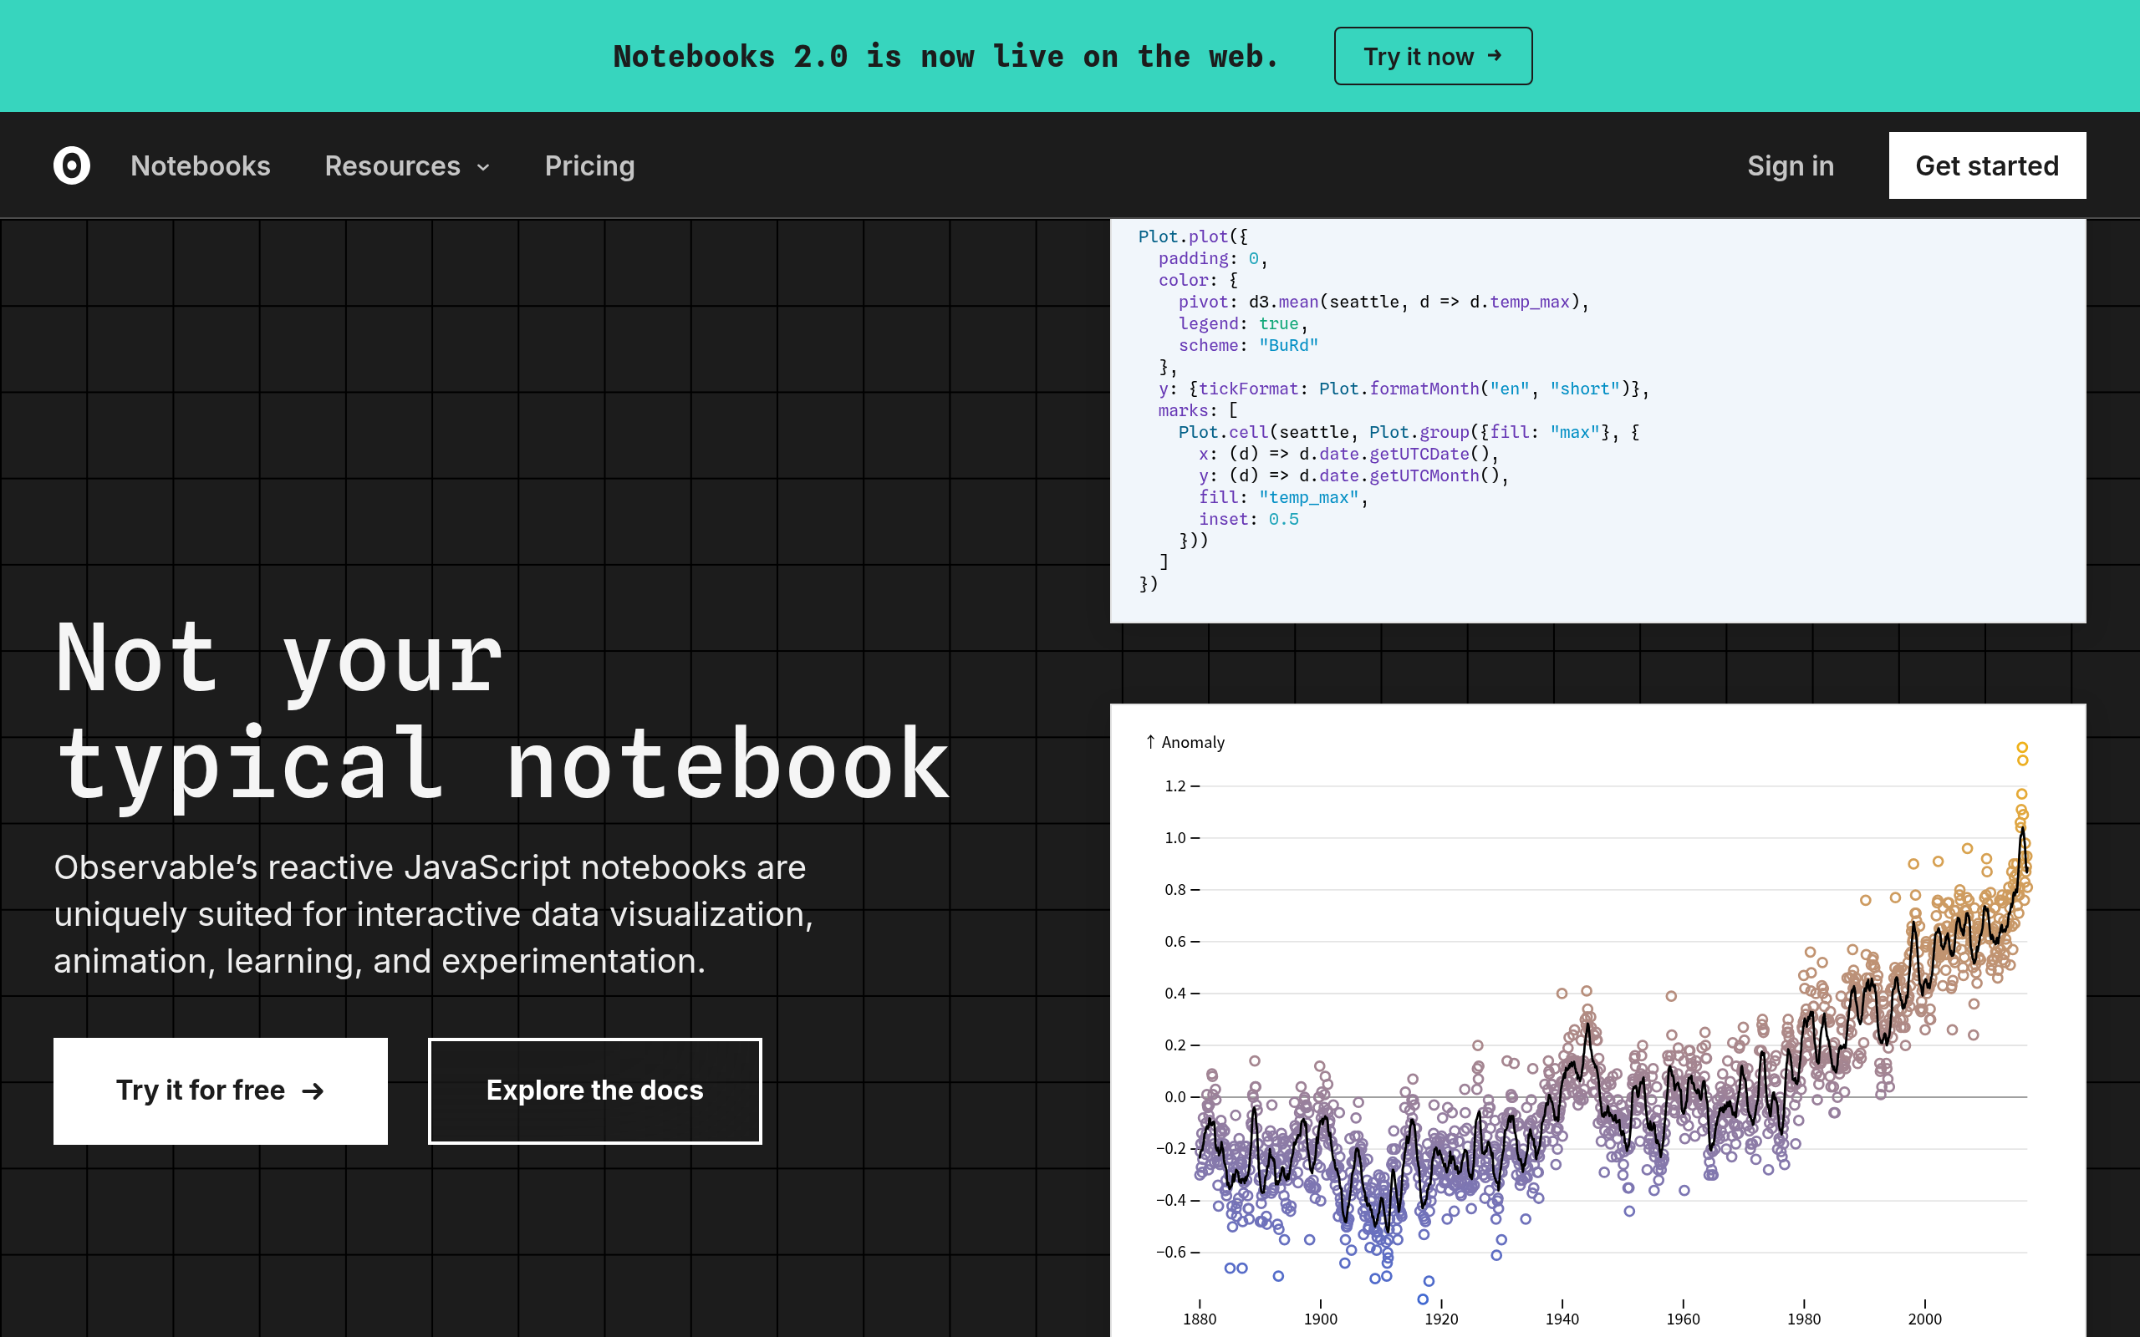Screen dimensions: 2140x1337
Task: Click the 1940 x-axis tick label
Action: (x=1562, y=1319)
